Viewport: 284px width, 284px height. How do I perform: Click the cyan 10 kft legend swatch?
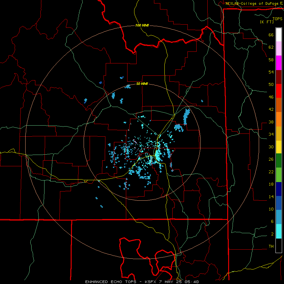(279, 231)
